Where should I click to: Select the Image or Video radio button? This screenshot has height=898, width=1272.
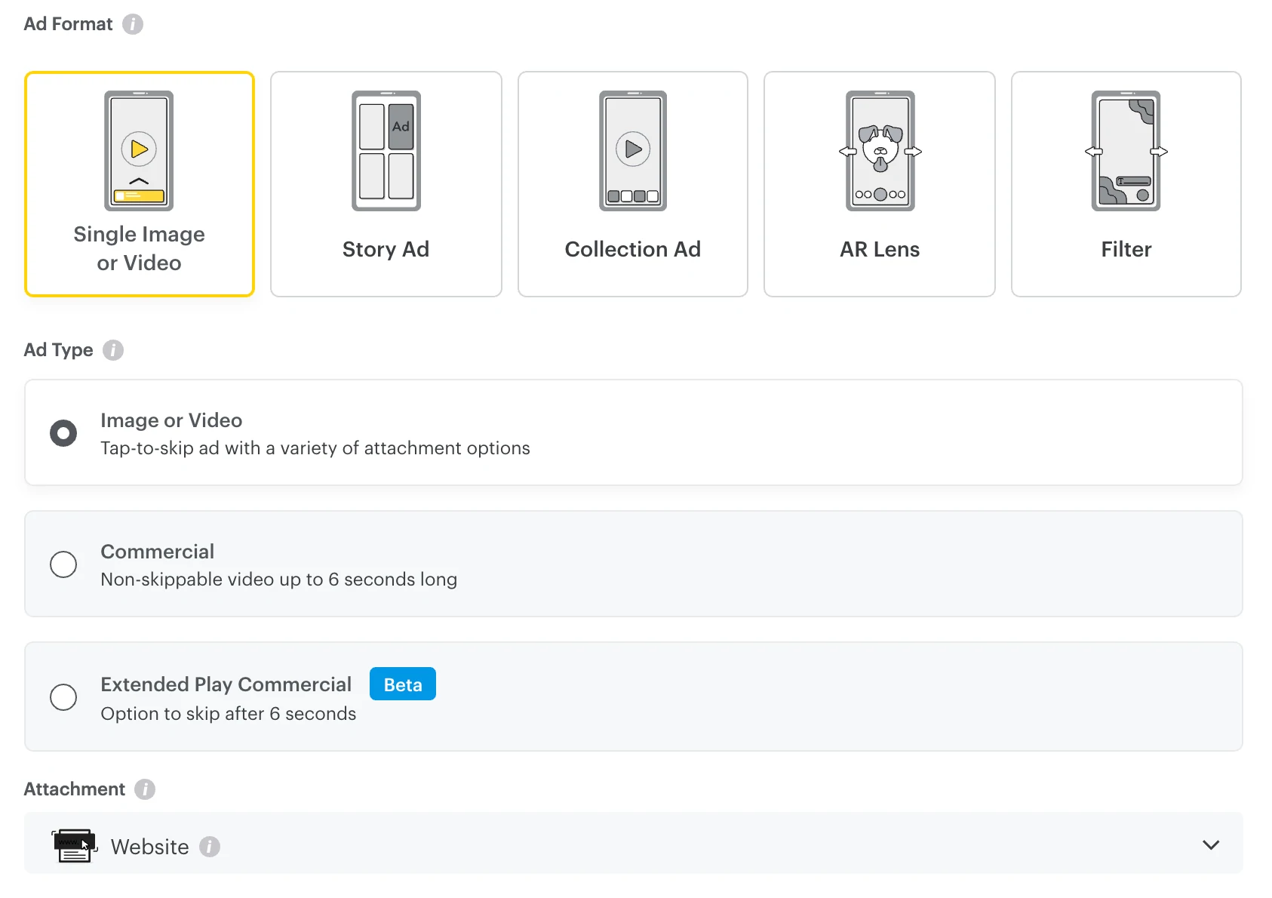[63, 433]
